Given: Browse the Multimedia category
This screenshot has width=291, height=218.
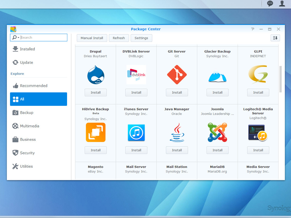Looking at the screenshot, I should 39,126.
